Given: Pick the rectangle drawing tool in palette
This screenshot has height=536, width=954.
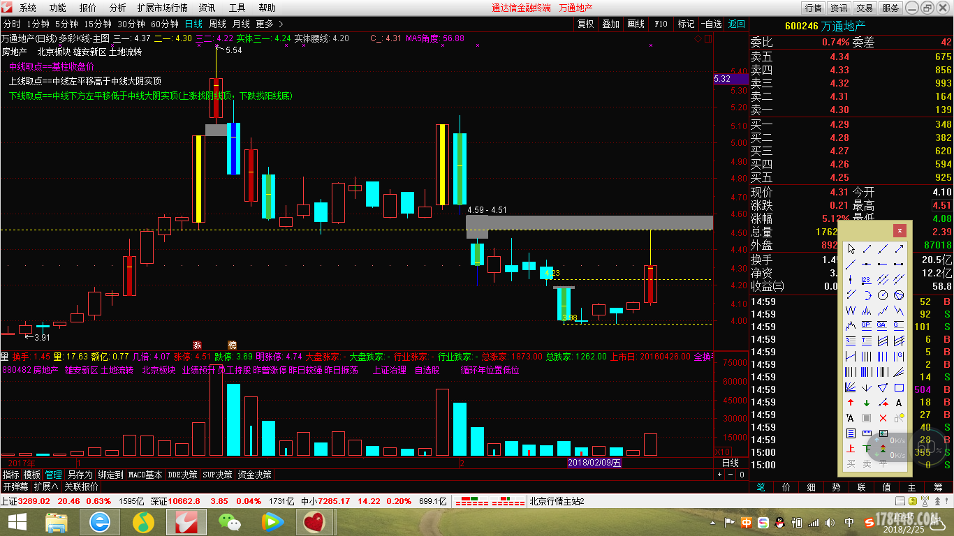Looking at the screenshot, I should pos(899,387).
